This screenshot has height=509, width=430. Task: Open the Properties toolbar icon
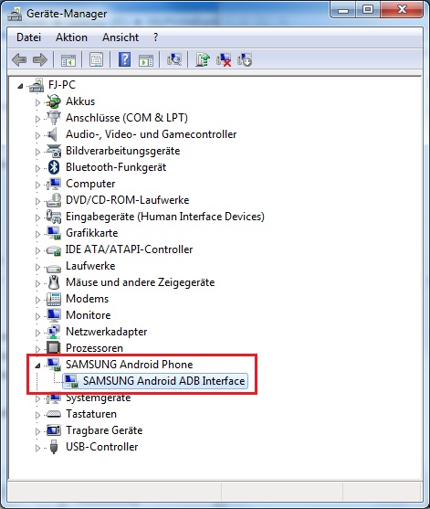(96, 59)
